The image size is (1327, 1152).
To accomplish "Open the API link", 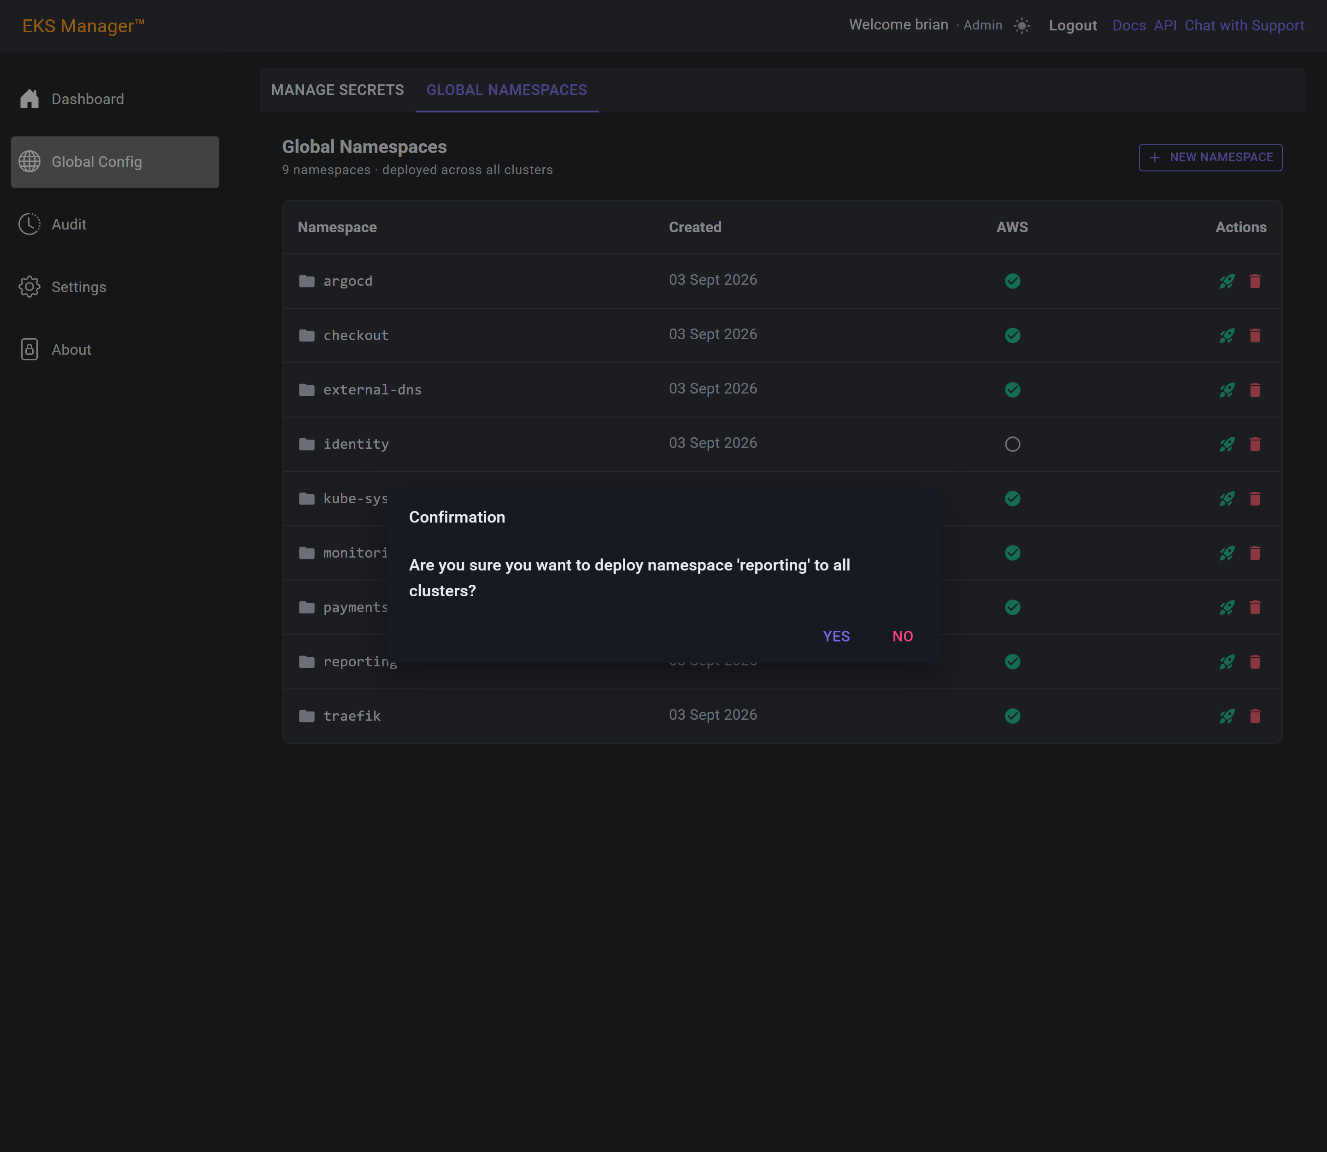I will click(x=1164, y=26).
